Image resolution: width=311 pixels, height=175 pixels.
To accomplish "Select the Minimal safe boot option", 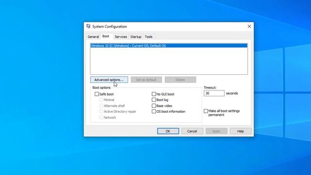I will 101,100.
